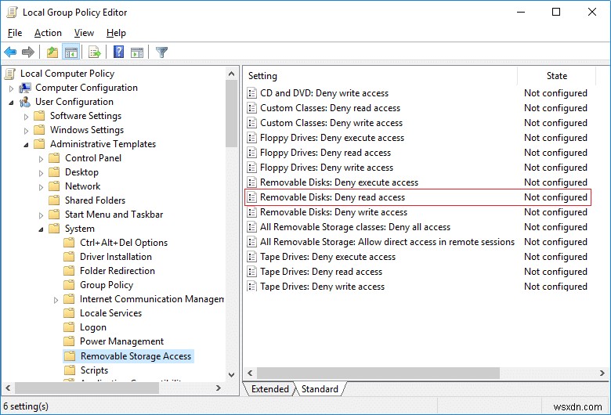Collapse the Administrative Templates node
Screen dimensions: 611x415
point(26,145)
